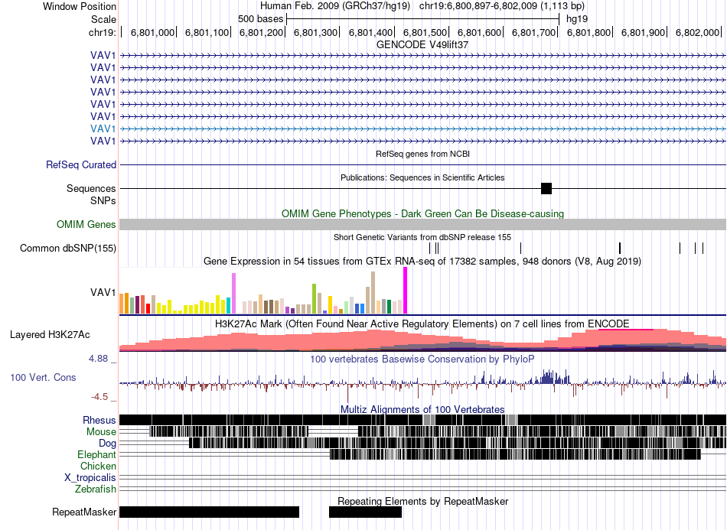Click the chr19: ruler label
Viewport: 727px width, 530px height.
point(102,32)
